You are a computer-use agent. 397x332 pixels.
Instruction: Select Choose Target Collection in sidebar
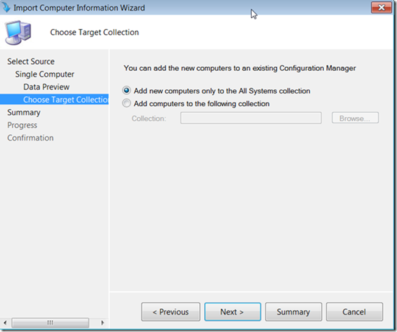coord(54,99)
